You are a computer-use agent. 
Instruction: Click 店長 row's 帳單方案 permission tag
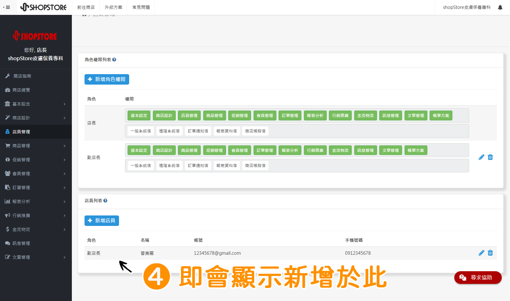tap(441, 116)
